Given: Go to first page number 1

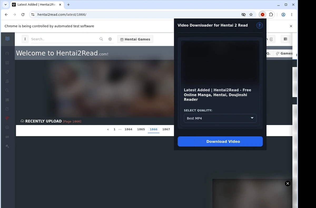Looking at the screenshot, I should [x=114, y=129].
